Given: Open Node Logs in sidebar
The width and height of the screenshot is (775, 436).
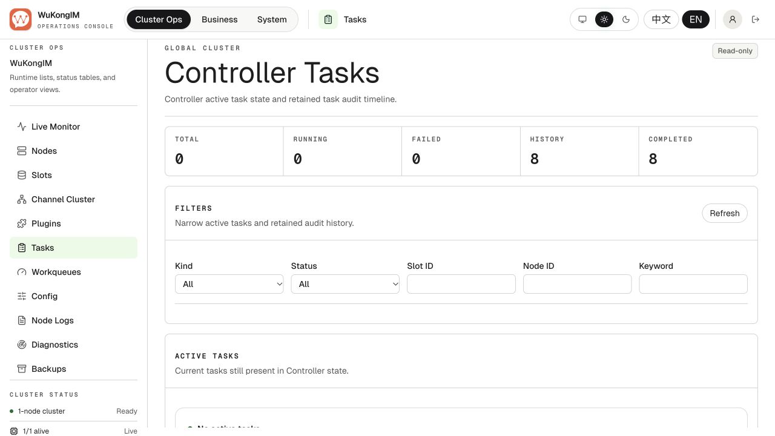Looking at the screenshot, I should (74, 320).
